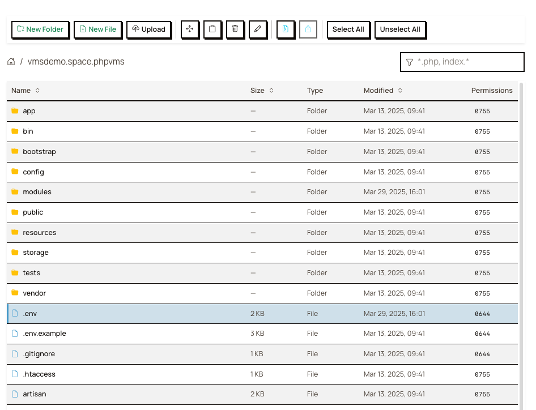Screen dimensions: 536x410
Task: Open the Upload dialog
Action: [x=148, y=29]
